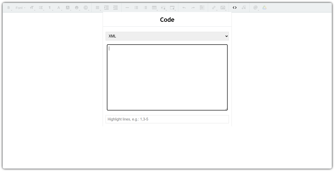The height and width of the screenshot is (172, 335).
Task: Undo the last action
Action: pyautogui.click(x=184, y=8)
